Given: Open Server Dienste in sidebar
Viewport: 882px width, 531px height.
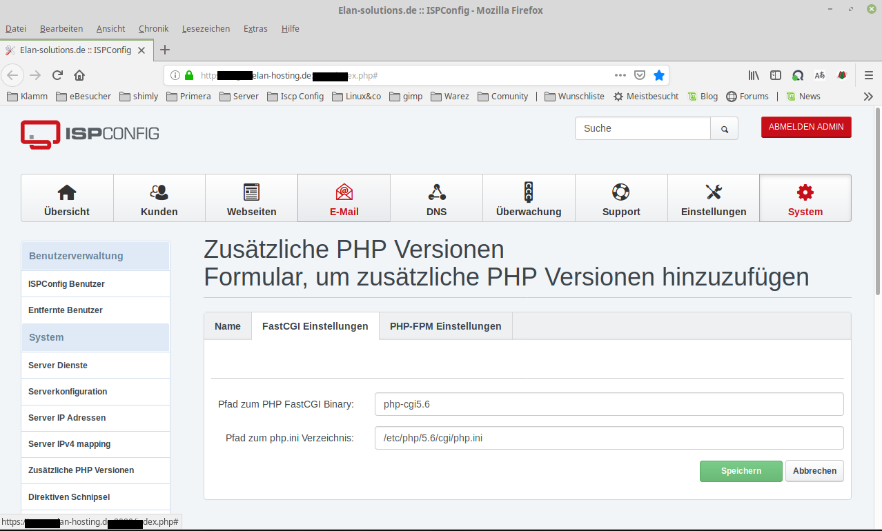Looking at the screenshot, I should 95,365.
